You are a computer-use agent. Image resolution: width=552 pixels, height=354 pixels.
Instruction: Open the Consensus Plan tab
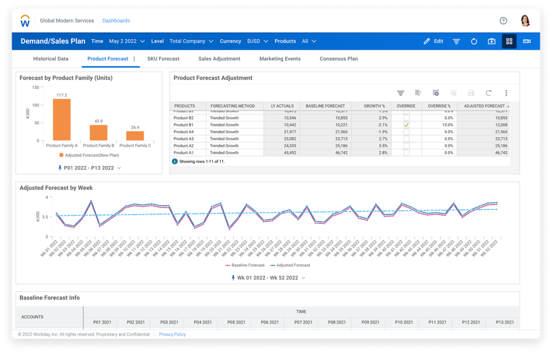[338, 58]
